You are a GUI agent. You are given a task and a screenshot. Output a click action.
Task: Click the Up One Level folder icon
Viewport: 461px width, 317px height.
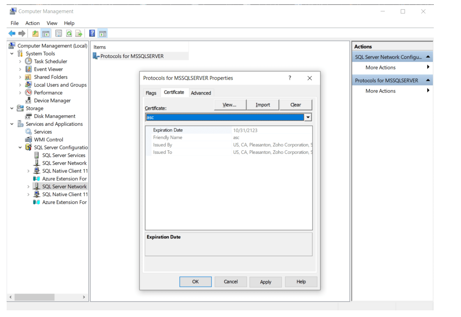[x=35, y=33]
